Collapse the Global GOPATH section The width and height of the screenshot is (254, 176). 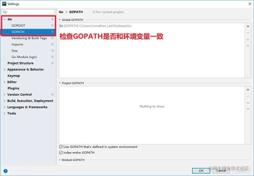point(60,20)
